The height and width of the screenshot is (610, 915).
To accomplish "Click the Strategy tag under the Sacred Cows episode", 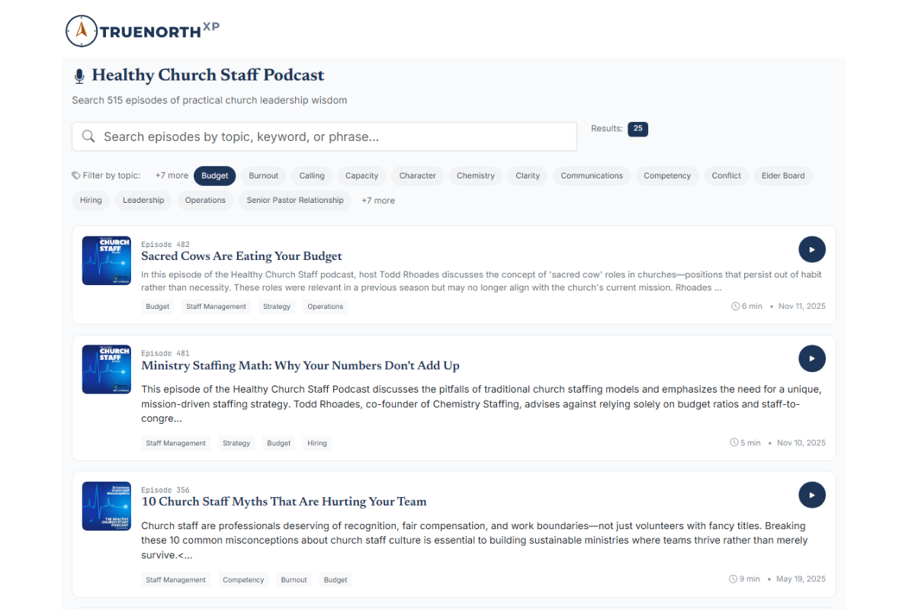I will click(276, 306).
